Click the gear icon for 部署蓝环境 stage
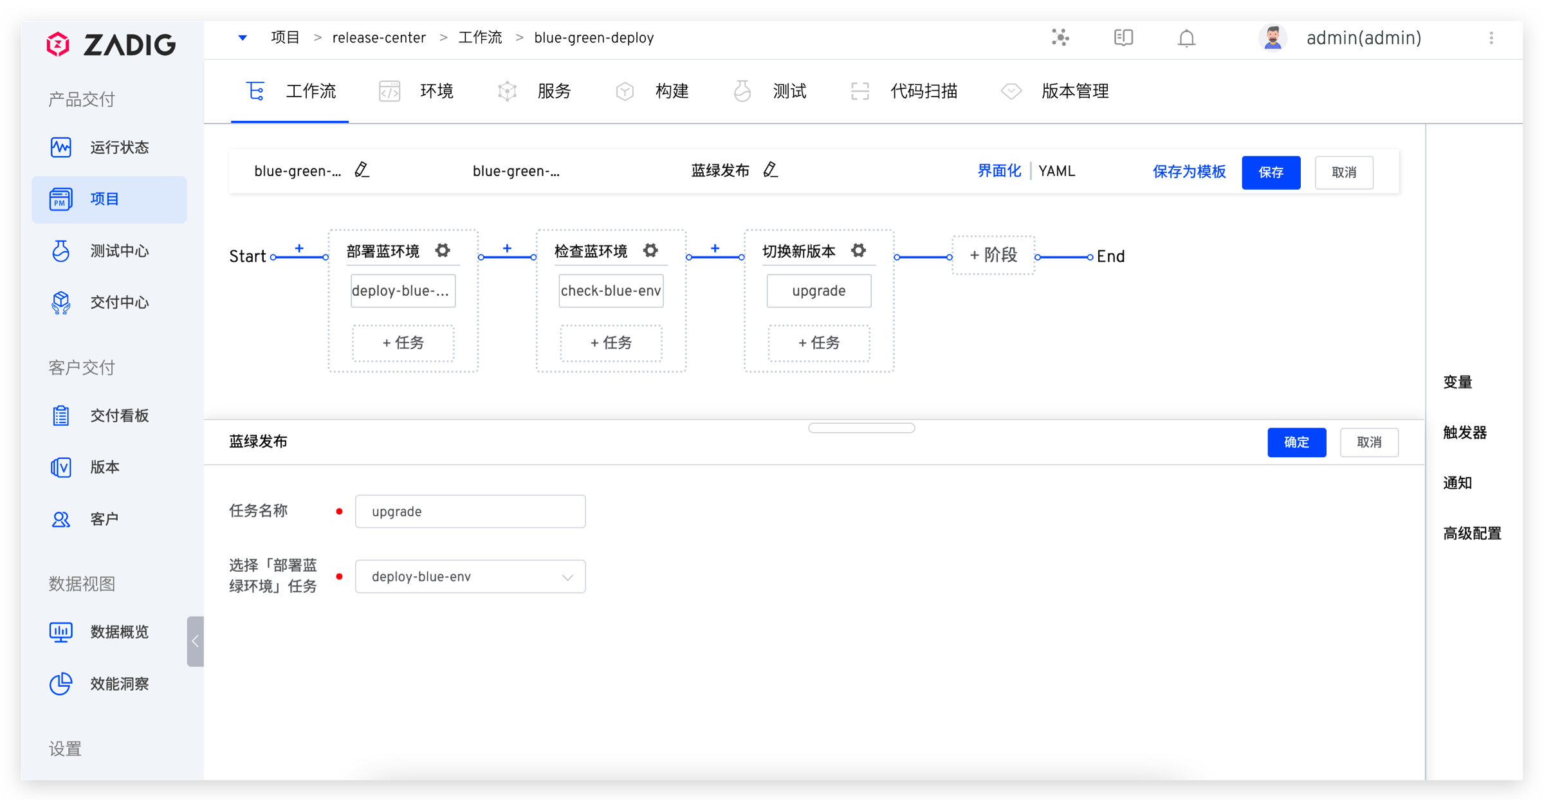Image resolution: width=1544 pixels, height=800 pixels. 443,250
